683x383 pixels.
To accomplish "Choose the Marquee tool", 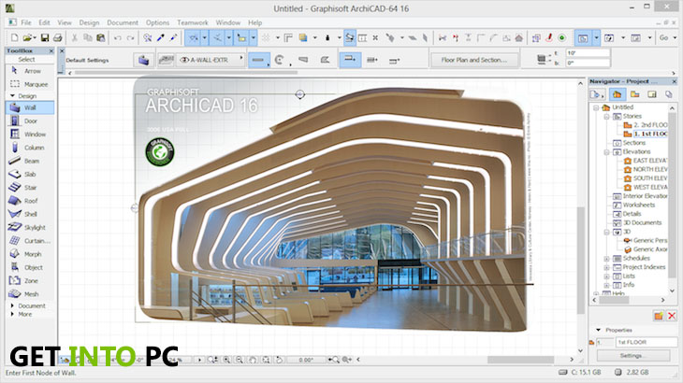I will point(30,84).
